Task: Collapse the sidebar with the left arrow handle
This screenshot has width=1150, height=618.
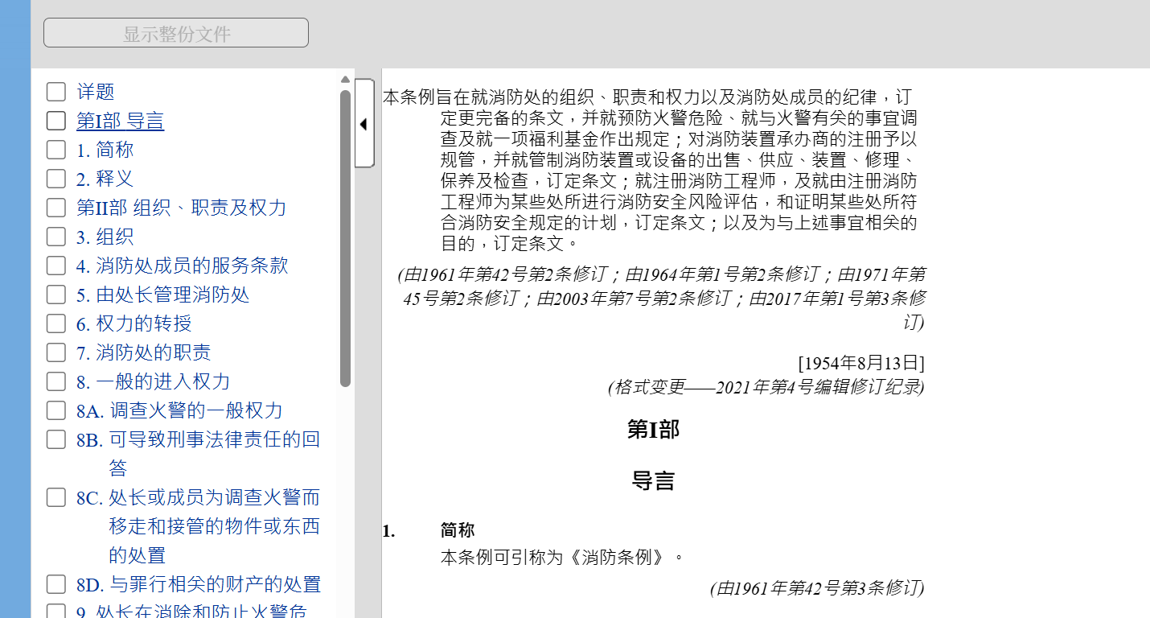Action: (x=363, y=124)
